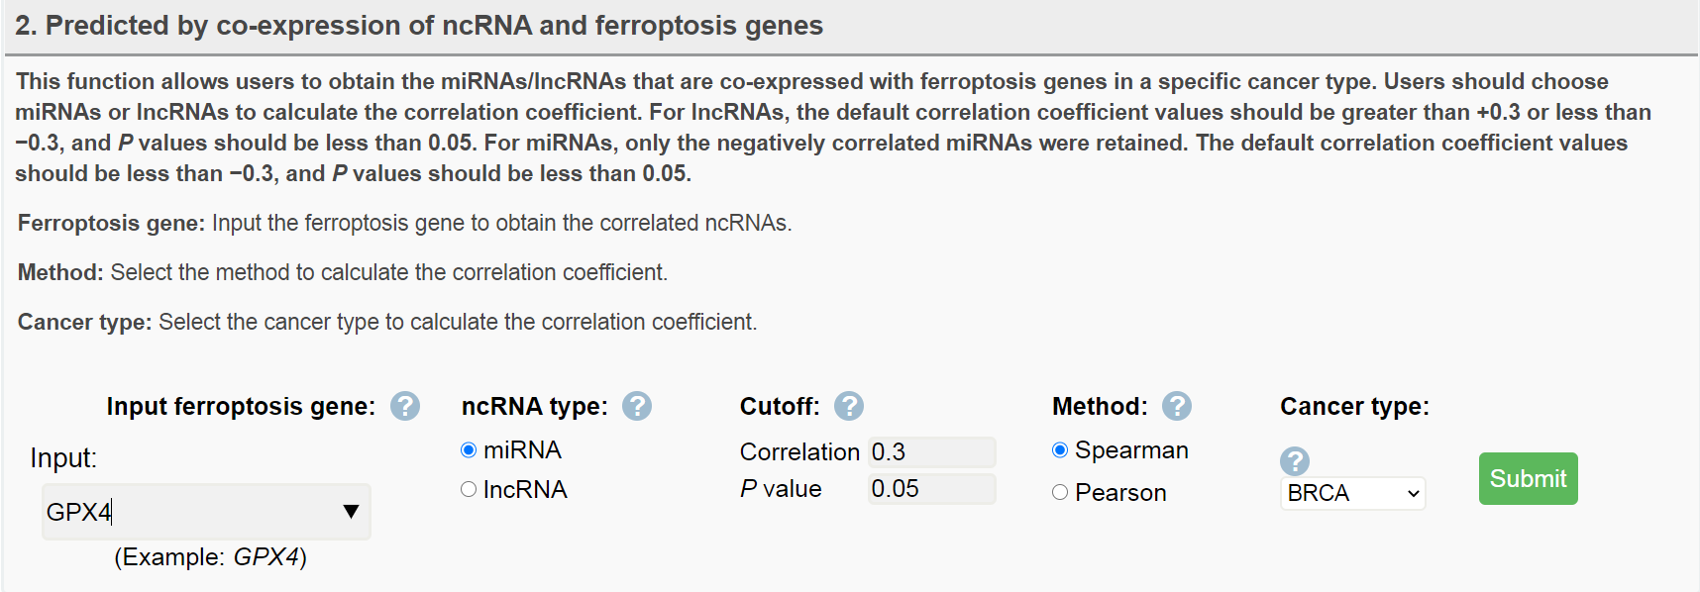Select the miRNA radio button
1700x592 pixels.
[x=469, y=450]
